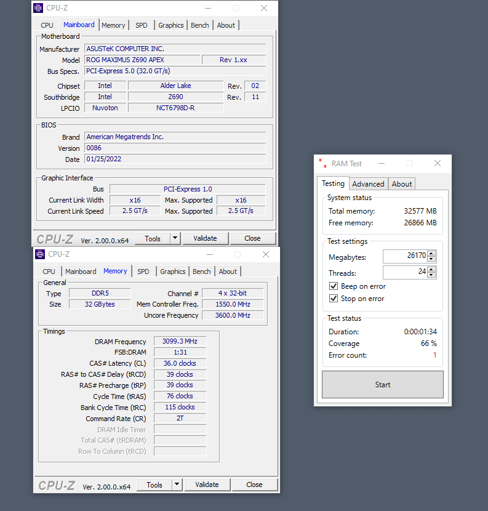Click the CPU-Z app icon in bottom Memory window title bar
488x511 pixels.
click(x=40, y=254)
